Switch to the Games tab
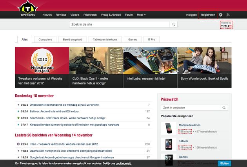This screenshot has height=167, width=247. coord(133,39)
